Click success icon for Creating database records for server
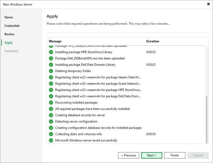The height and width of the screenshot is (163, 213). (51, 115)
